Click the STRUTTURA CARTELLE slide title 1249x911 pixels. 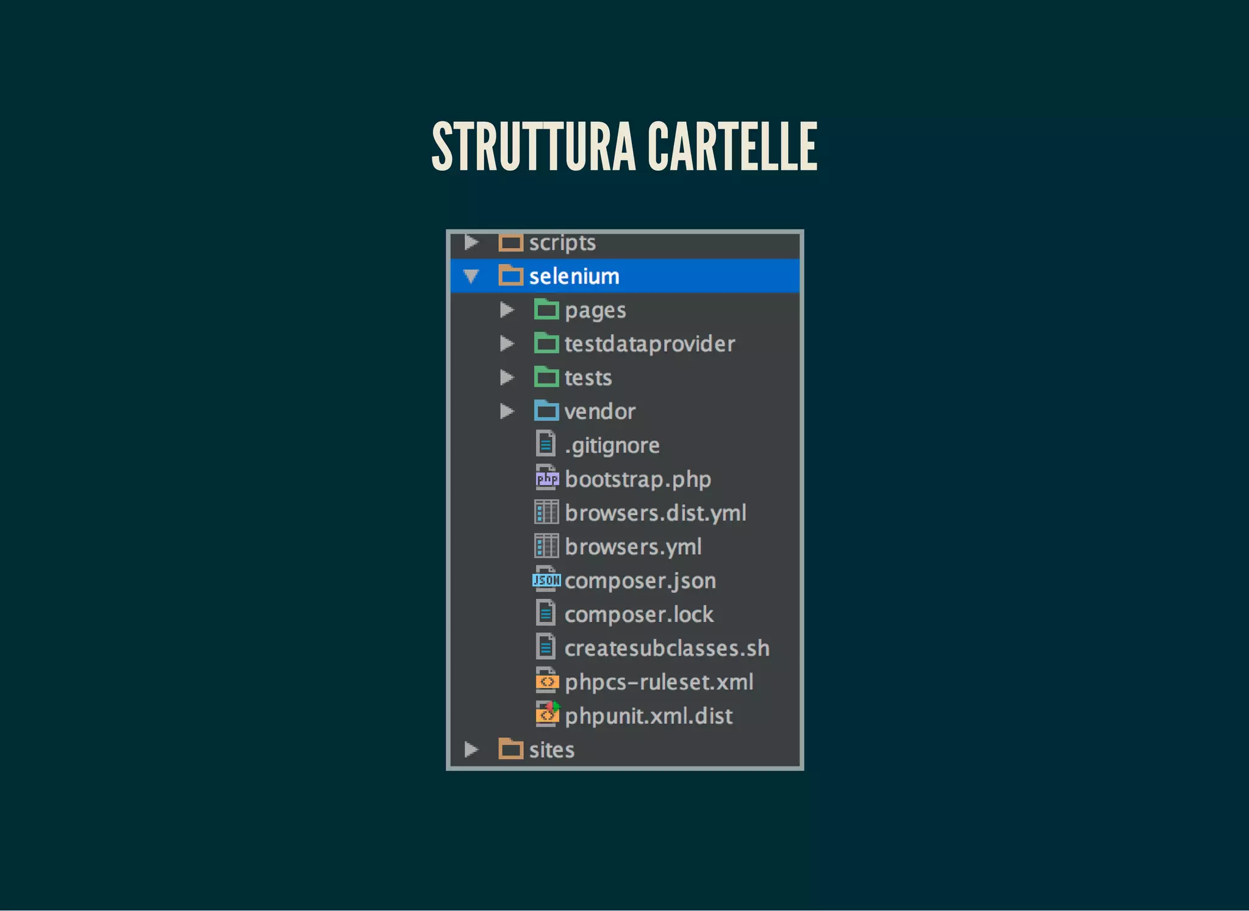tap(624, 146)
